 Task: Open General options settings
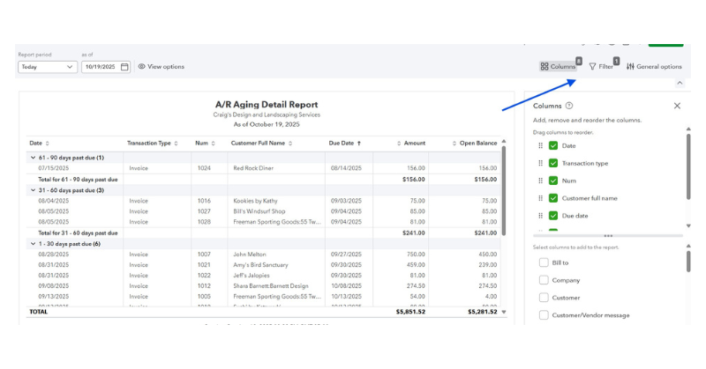[654, 67]
